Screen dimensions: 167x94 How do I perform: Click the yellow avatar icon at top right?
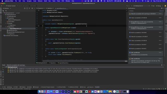pyautogui.click(x=165, y=6)
